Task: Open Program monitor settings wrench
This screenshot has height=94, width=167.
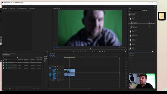Action: pos(120,47)
